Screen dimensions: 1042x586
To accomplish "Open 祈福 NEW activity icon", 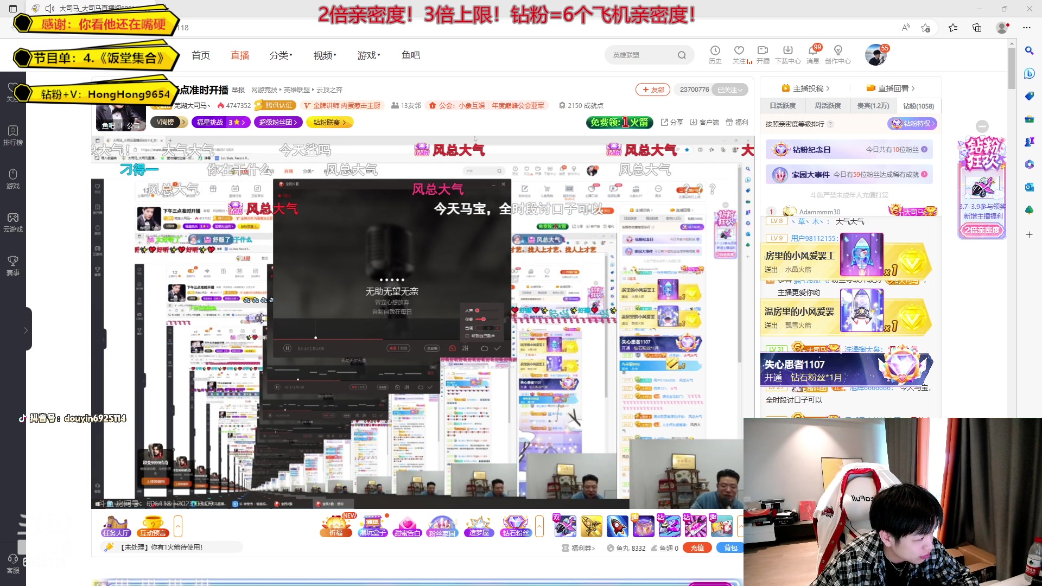I will tap(336, 526).
